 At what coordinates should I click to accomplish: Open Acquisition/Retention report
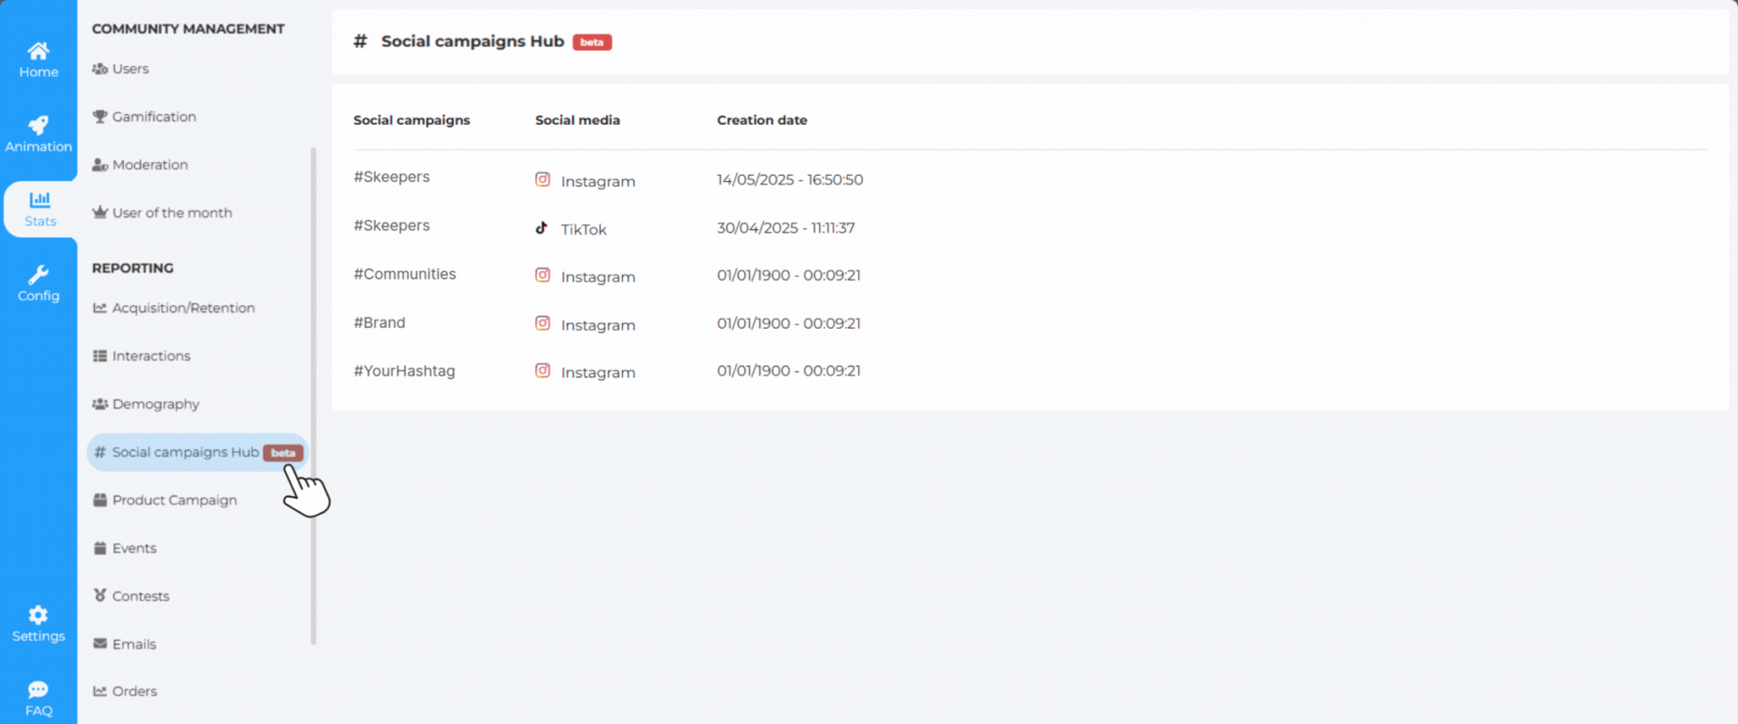coord(183,308)
